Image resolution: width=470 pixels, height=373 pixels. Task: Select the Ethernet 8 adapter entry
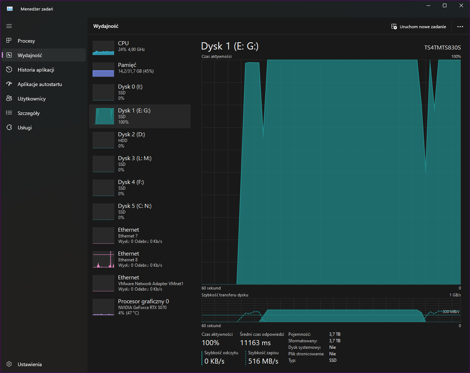tap(140, 260)
